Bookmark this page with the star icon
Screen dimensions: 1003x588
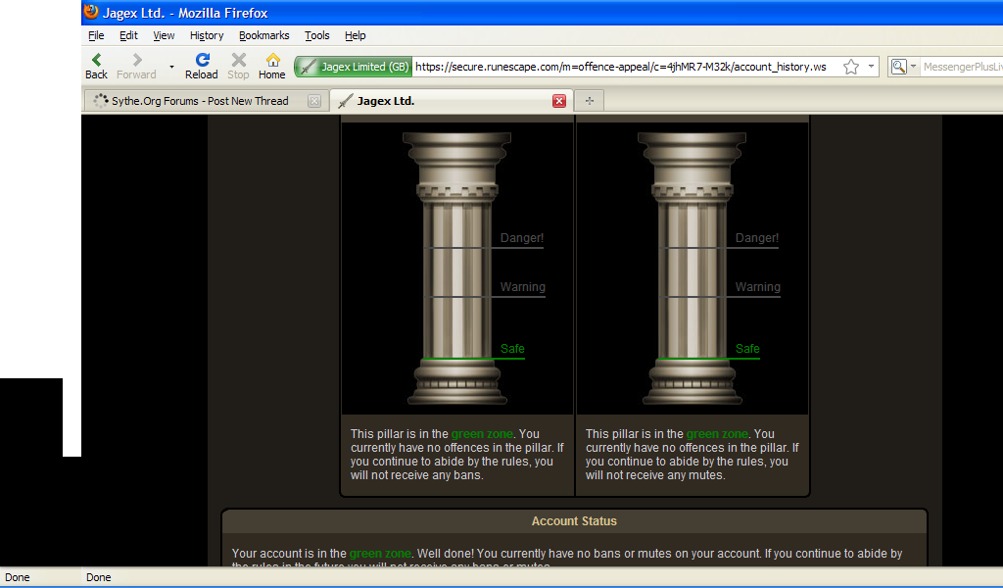[851, 67]
